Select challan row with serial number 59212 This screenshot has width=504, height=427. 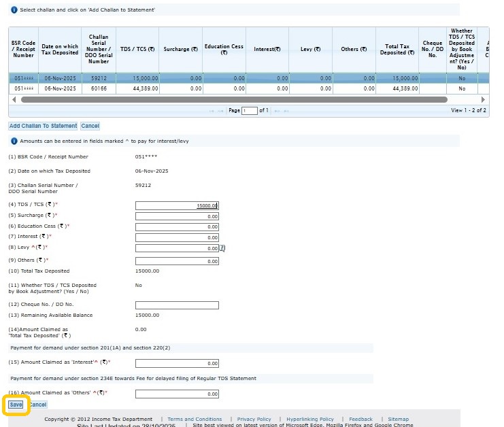pyautogui.click(x=99, y=78)
